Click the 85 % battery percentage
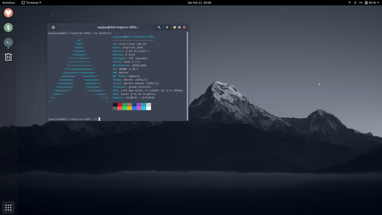Image resolution: width=382 pixels, height=215 pixels. pyautogui.click(x=372, y=3)
